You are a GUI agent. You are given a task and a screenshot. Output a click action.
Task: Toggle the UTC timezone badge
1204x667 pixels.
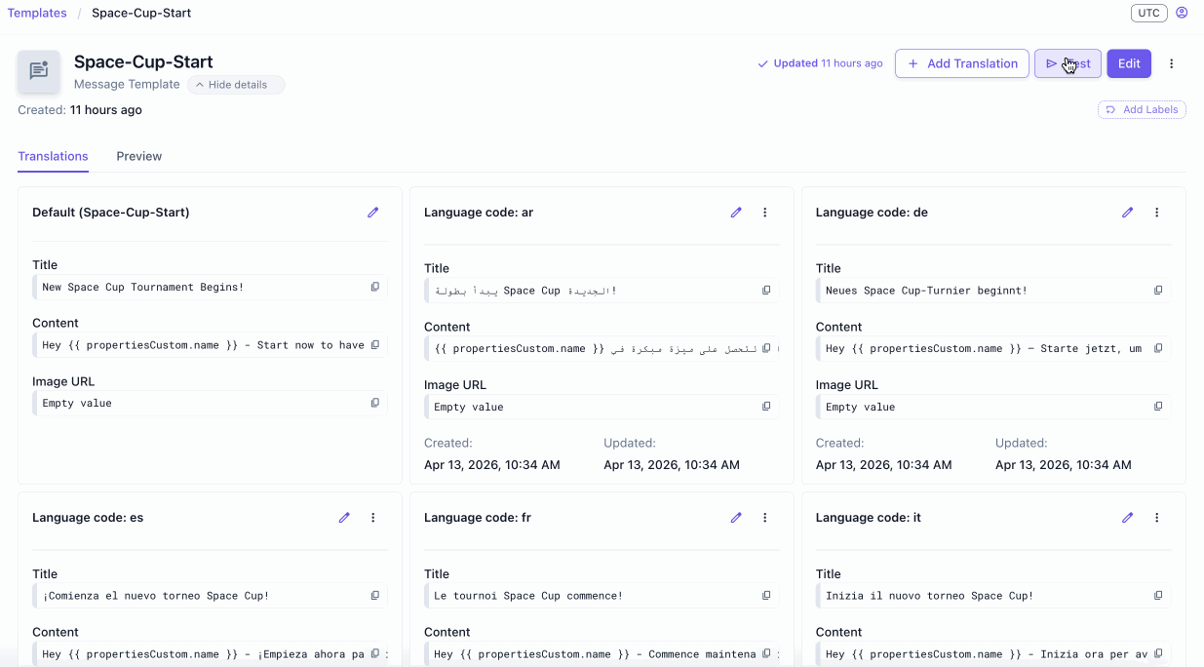pos(1148,13)
